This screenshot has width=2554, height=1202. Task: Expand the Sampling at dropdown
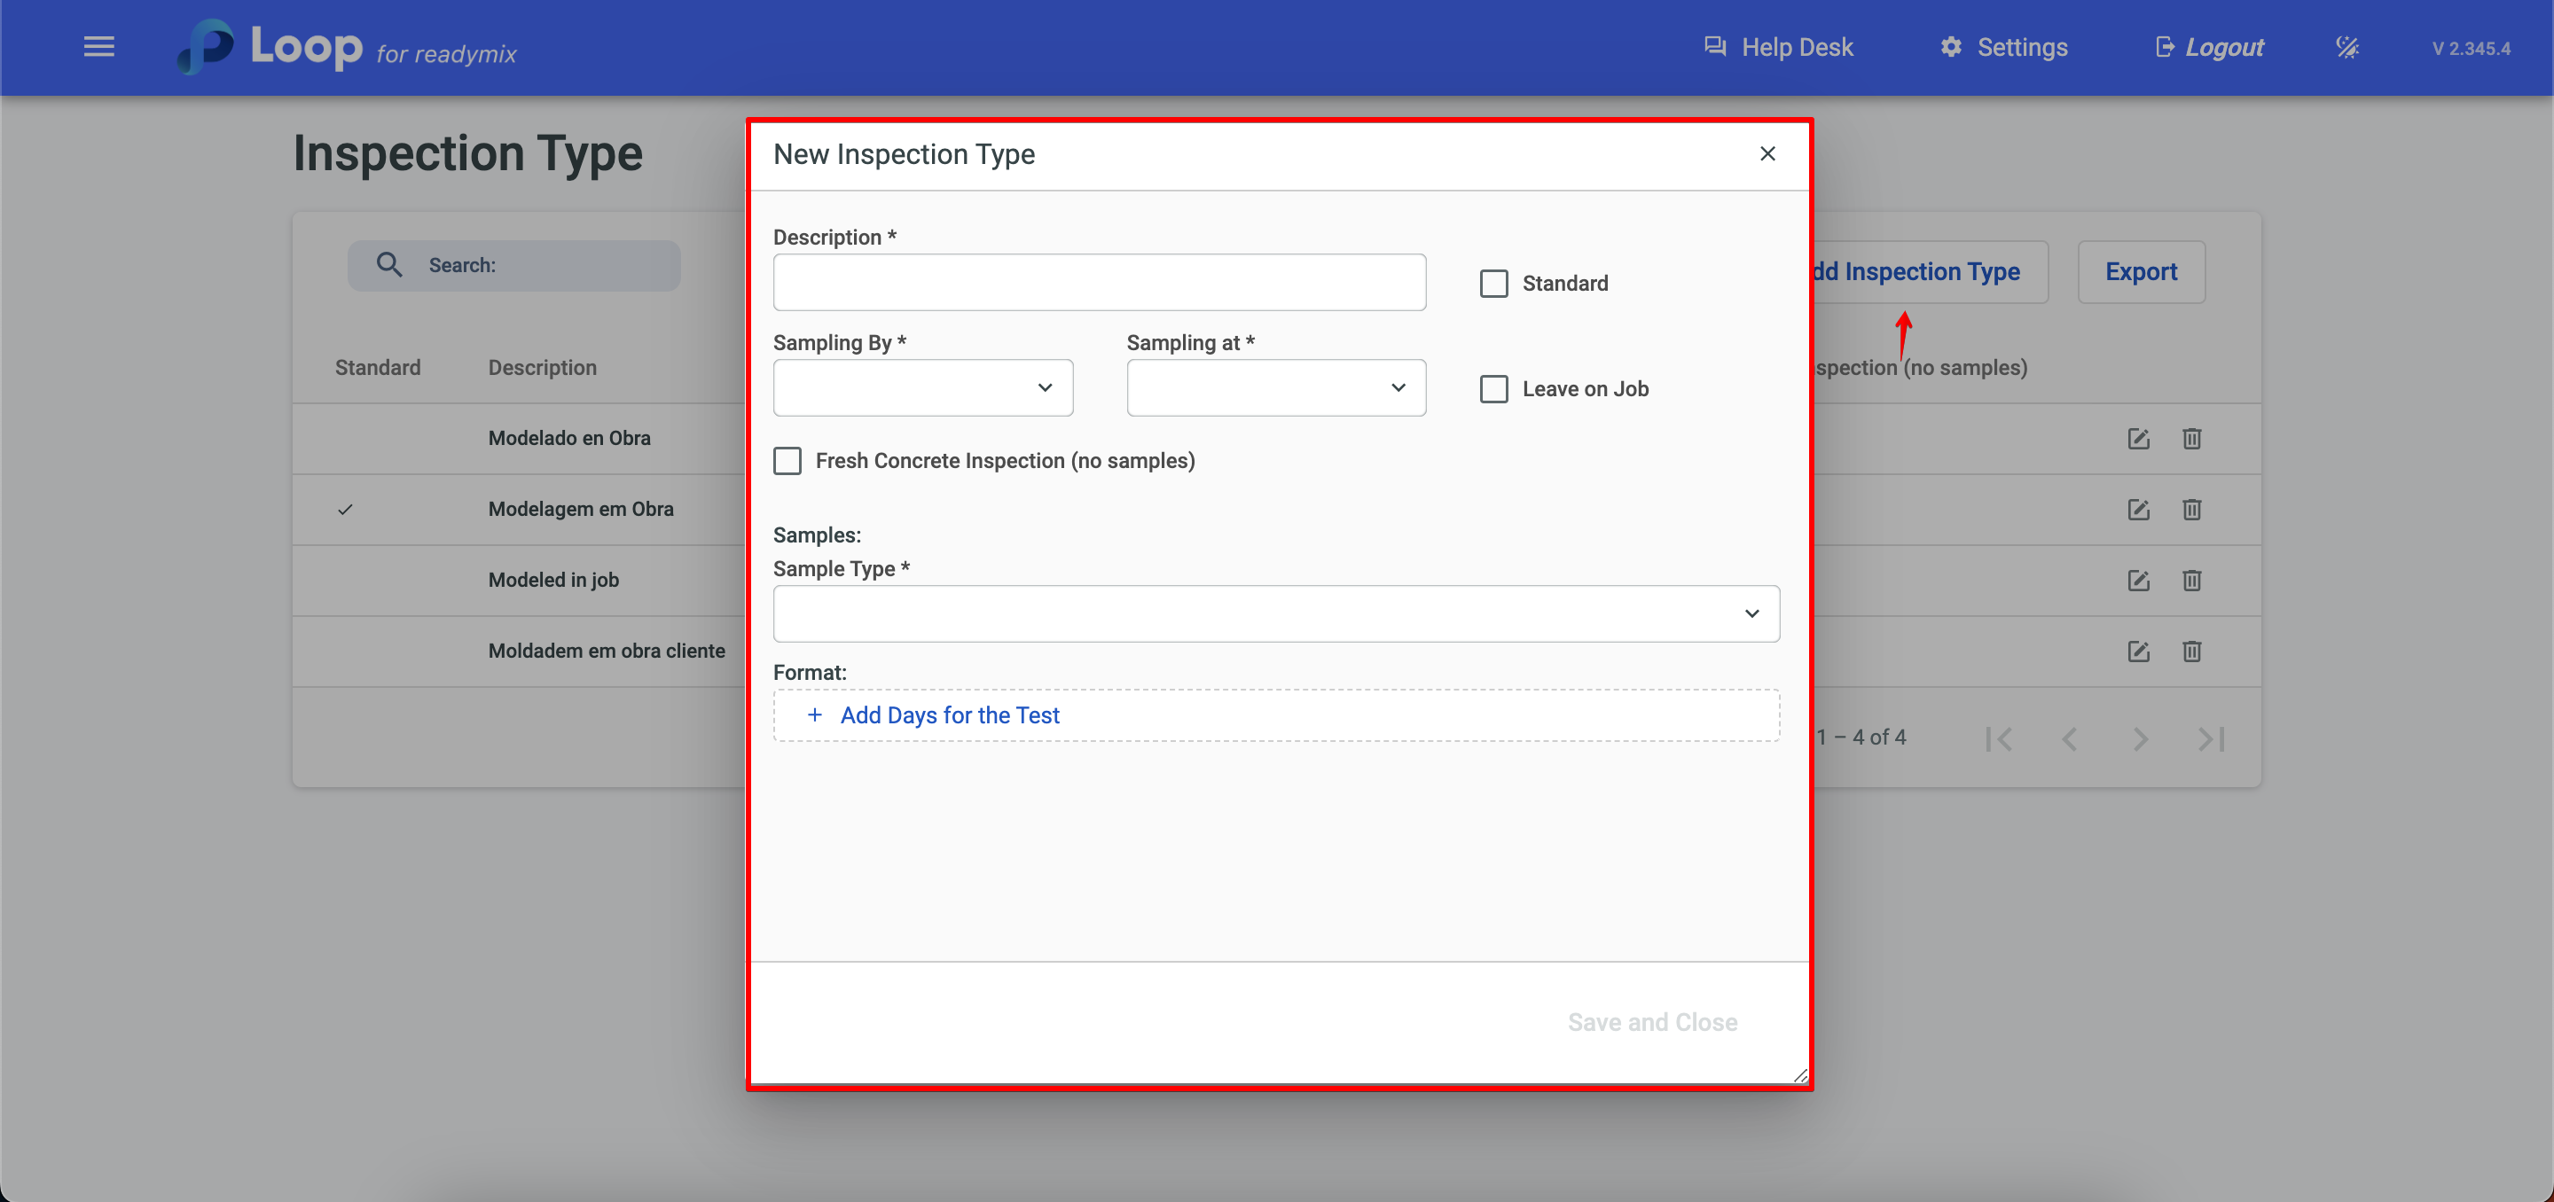tap(1275, 387)
